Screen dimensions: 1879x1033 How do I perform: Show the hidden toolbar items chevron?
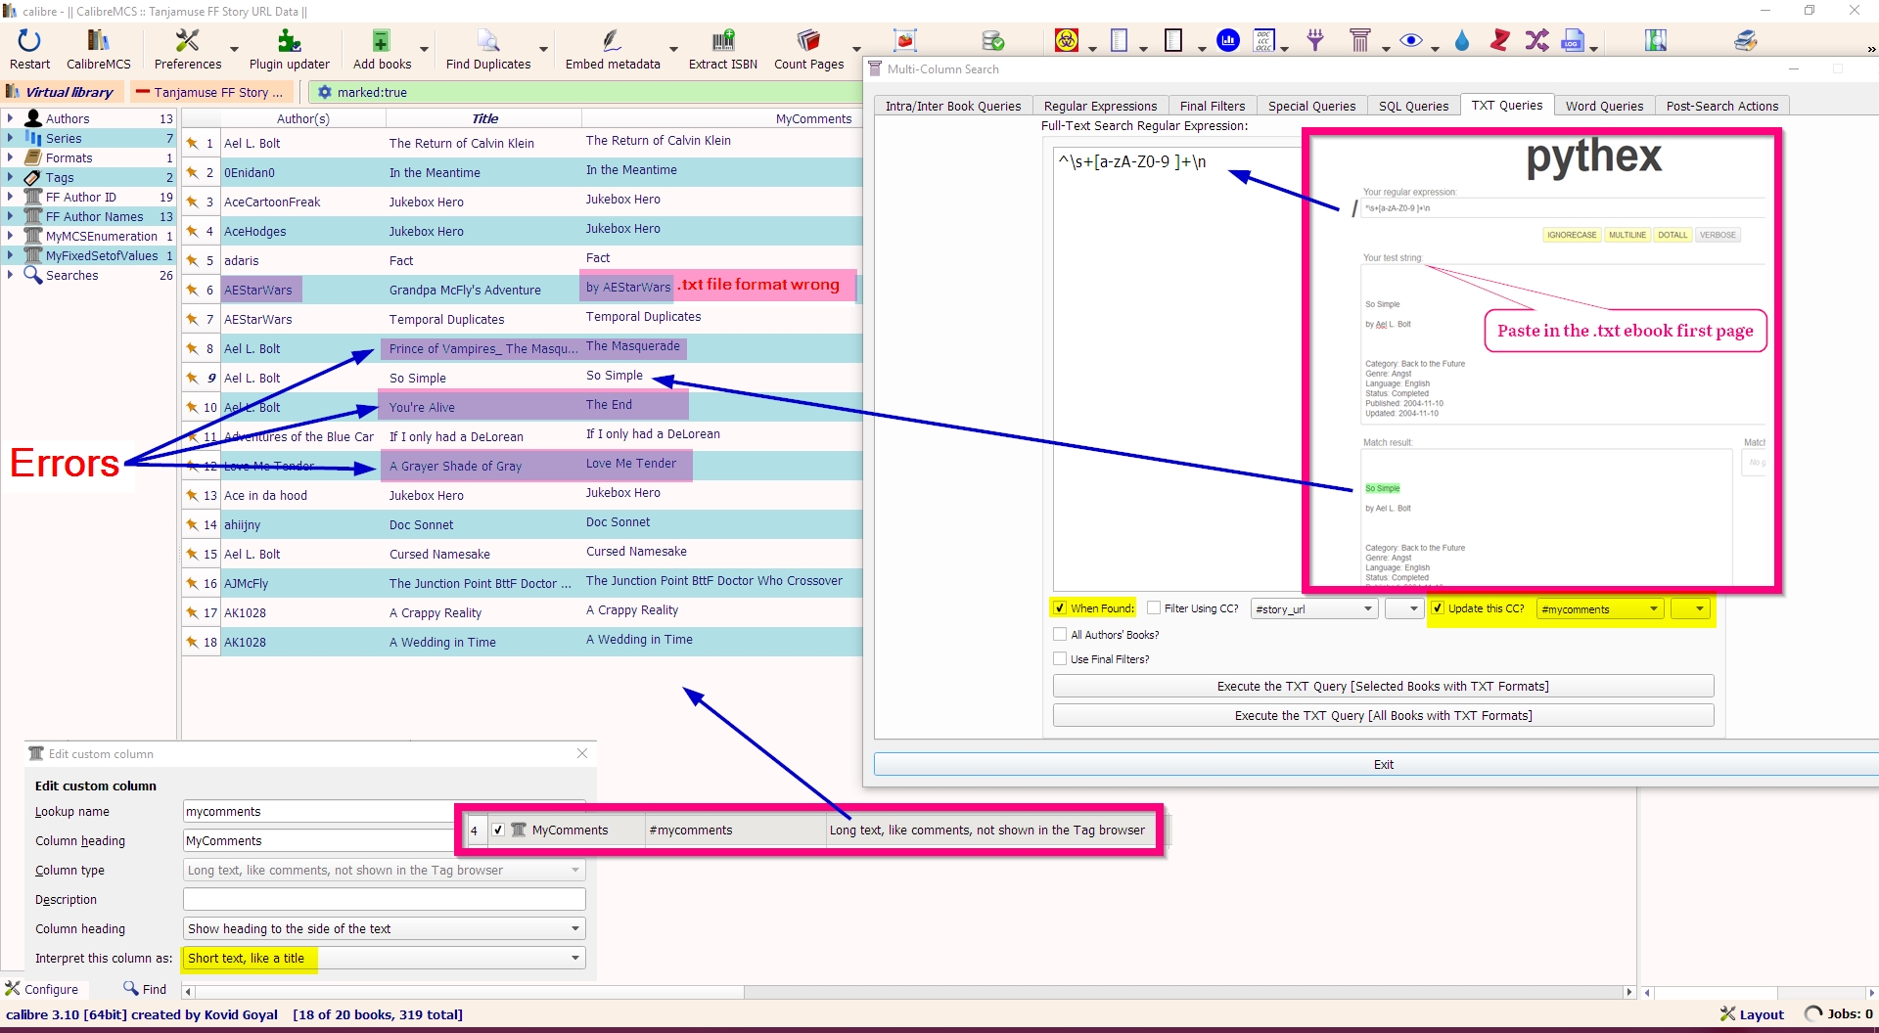[1870, 49]
